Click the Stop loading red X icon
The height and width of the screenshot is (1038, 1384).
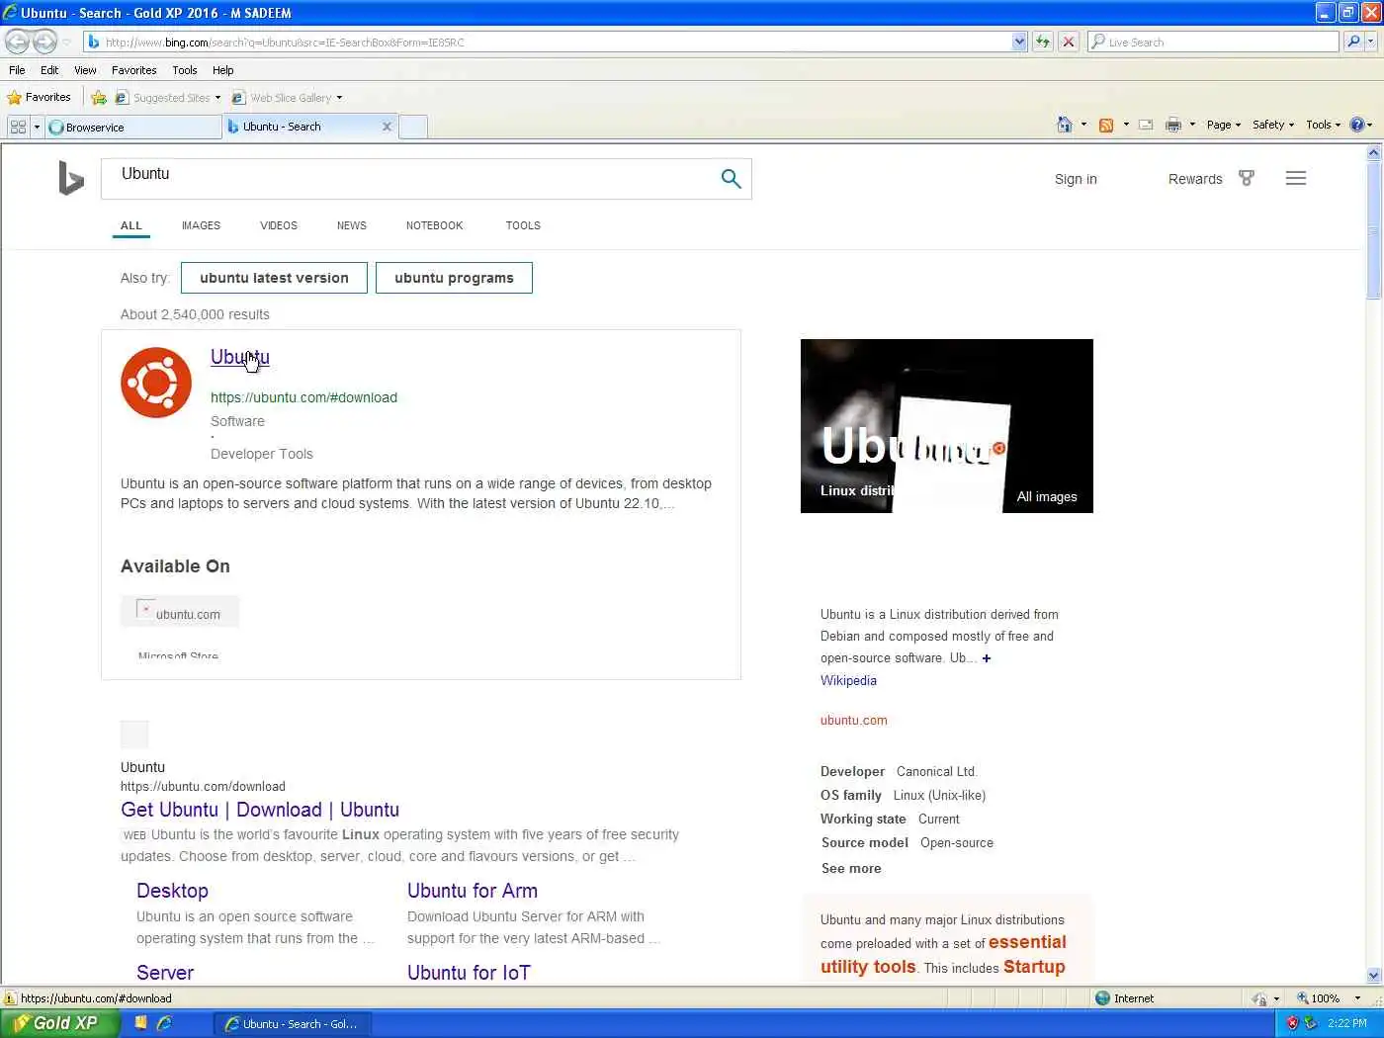(x=1069, y=42)
